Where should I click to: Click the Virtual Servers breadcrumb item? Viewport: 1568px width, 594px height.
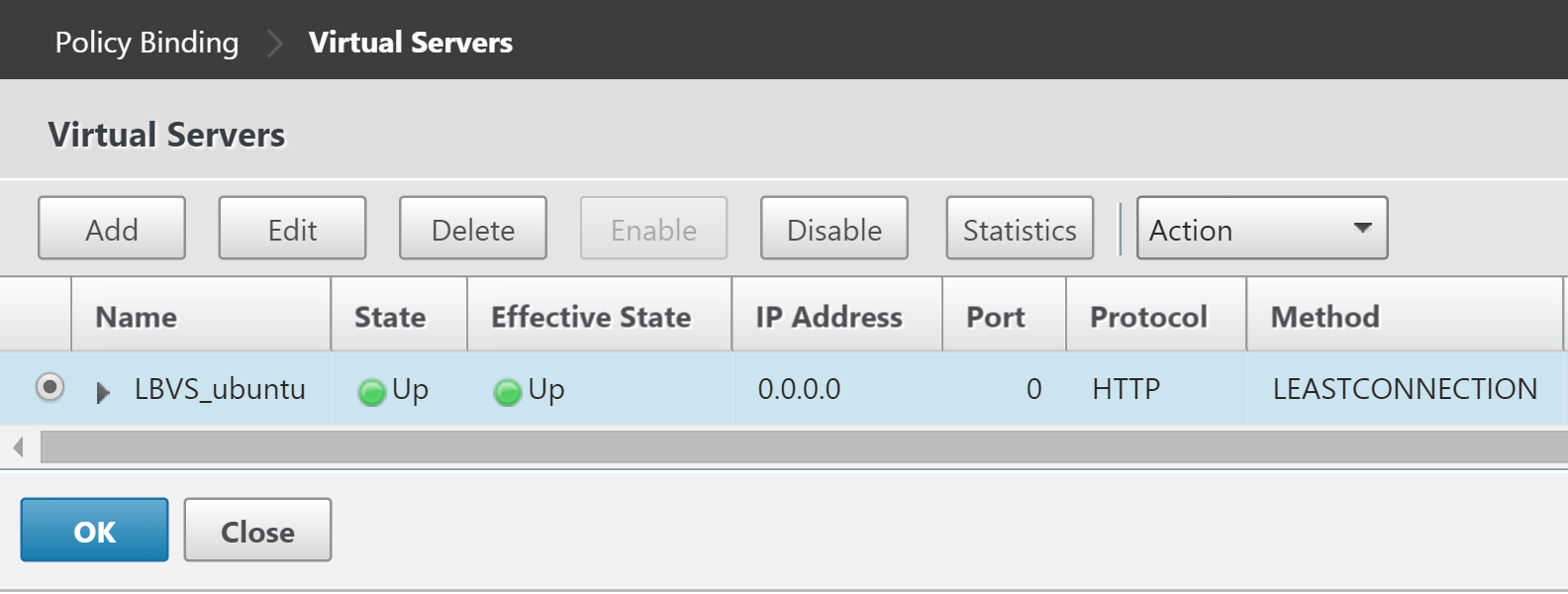(411, 43)
